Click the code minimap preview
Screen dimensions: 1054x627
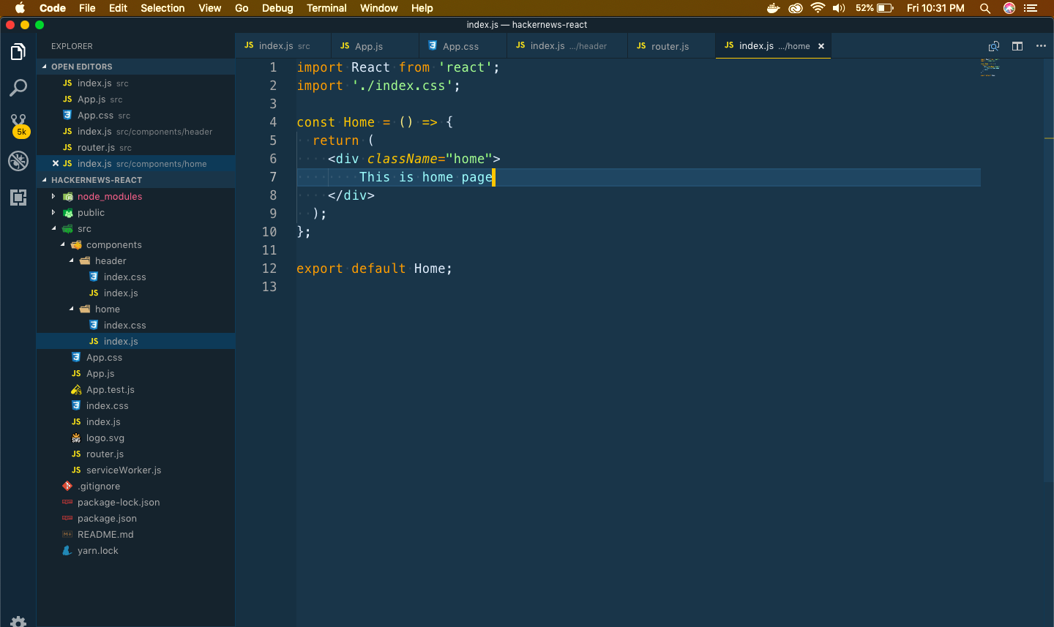[990, 67]
